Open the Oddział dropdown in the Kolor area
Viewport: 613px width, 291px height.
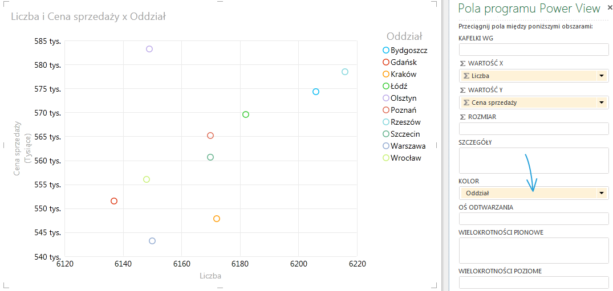click(602, 193)
